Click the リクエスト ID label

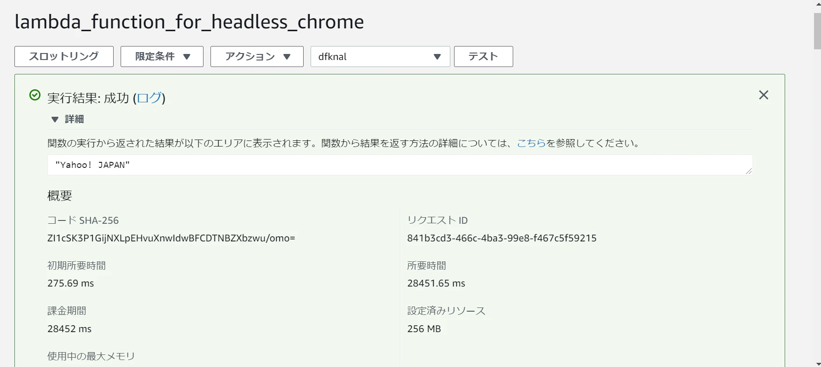[x=438, y=220]
